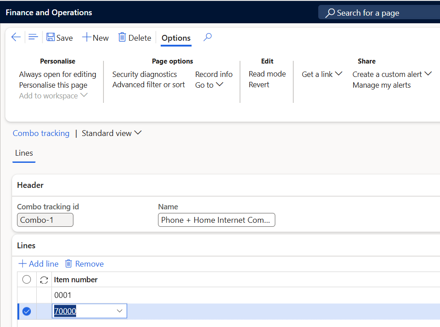Click the Save floppy disk icon
Screen dimensions: 440x327
(51, 38)
